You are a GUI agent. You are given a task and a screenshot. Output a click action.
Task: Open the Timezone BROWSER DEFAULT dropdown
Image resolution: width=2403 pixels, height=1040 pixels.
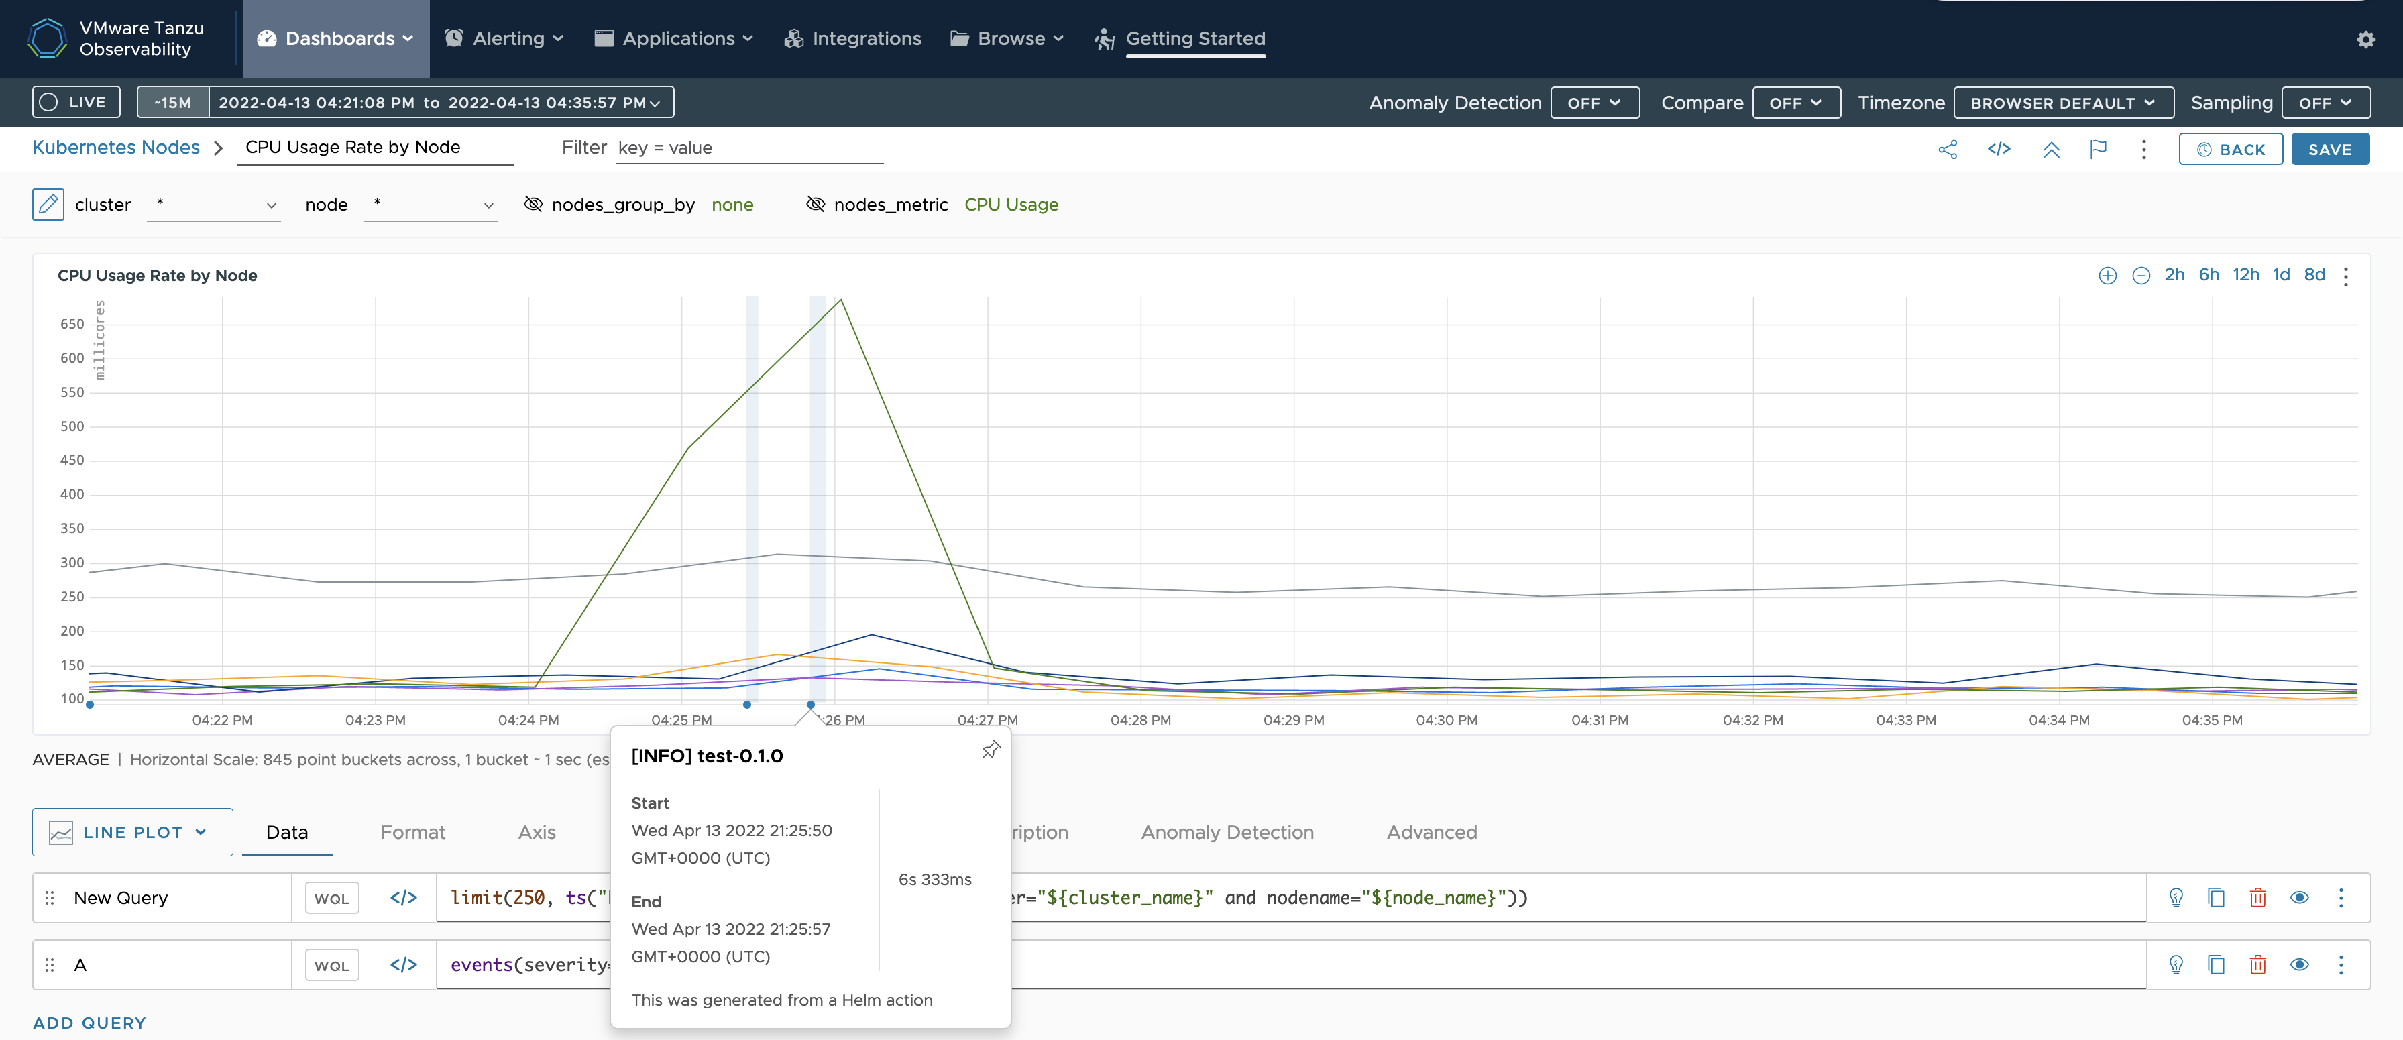point(2062,103)
